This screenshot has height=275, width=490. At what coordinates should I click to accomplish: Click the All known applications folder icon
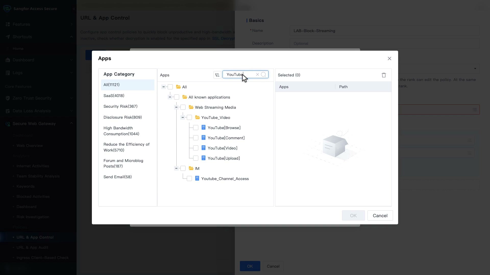click(x=185, y=97)
